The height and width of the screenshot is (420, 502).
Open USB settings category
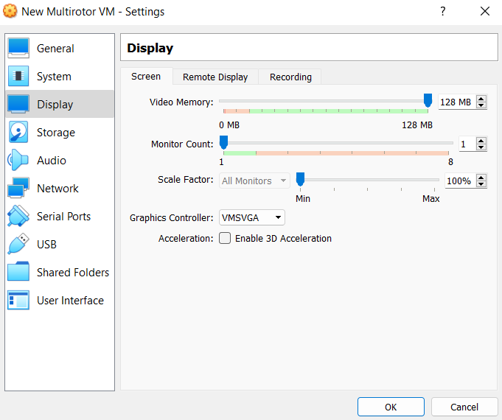pyautogui.click(x=60, y=244)
